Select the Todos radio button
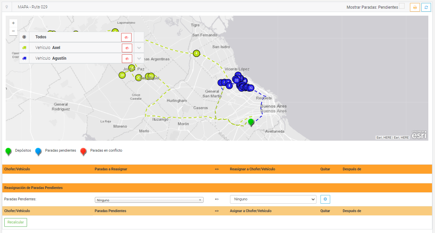This screenshot has width=435, height=233. pos(24,37)
